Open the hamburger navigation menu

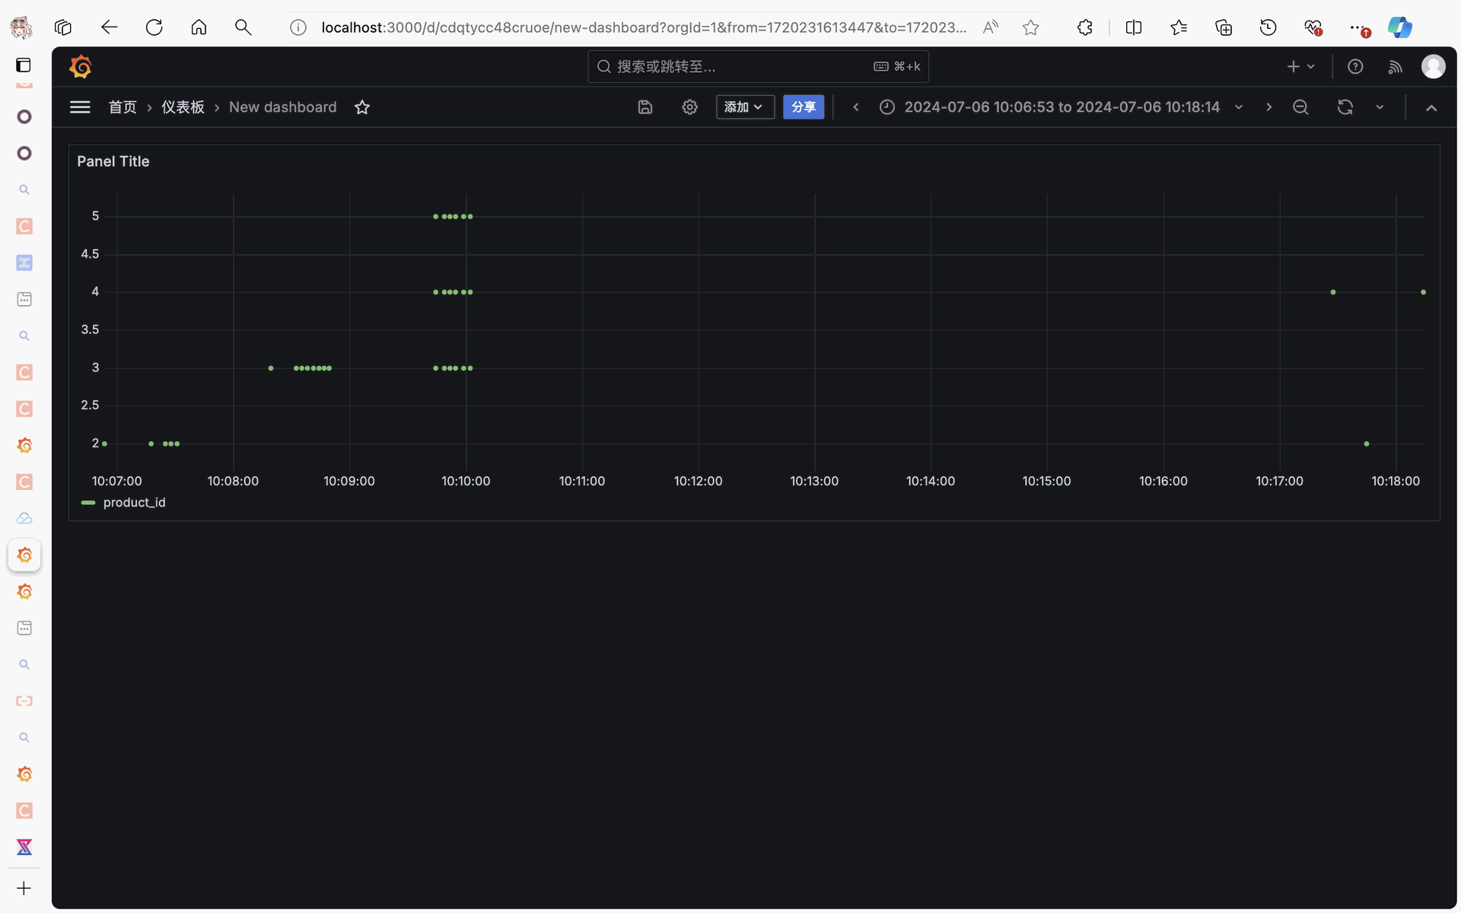(x=80, y=107)
